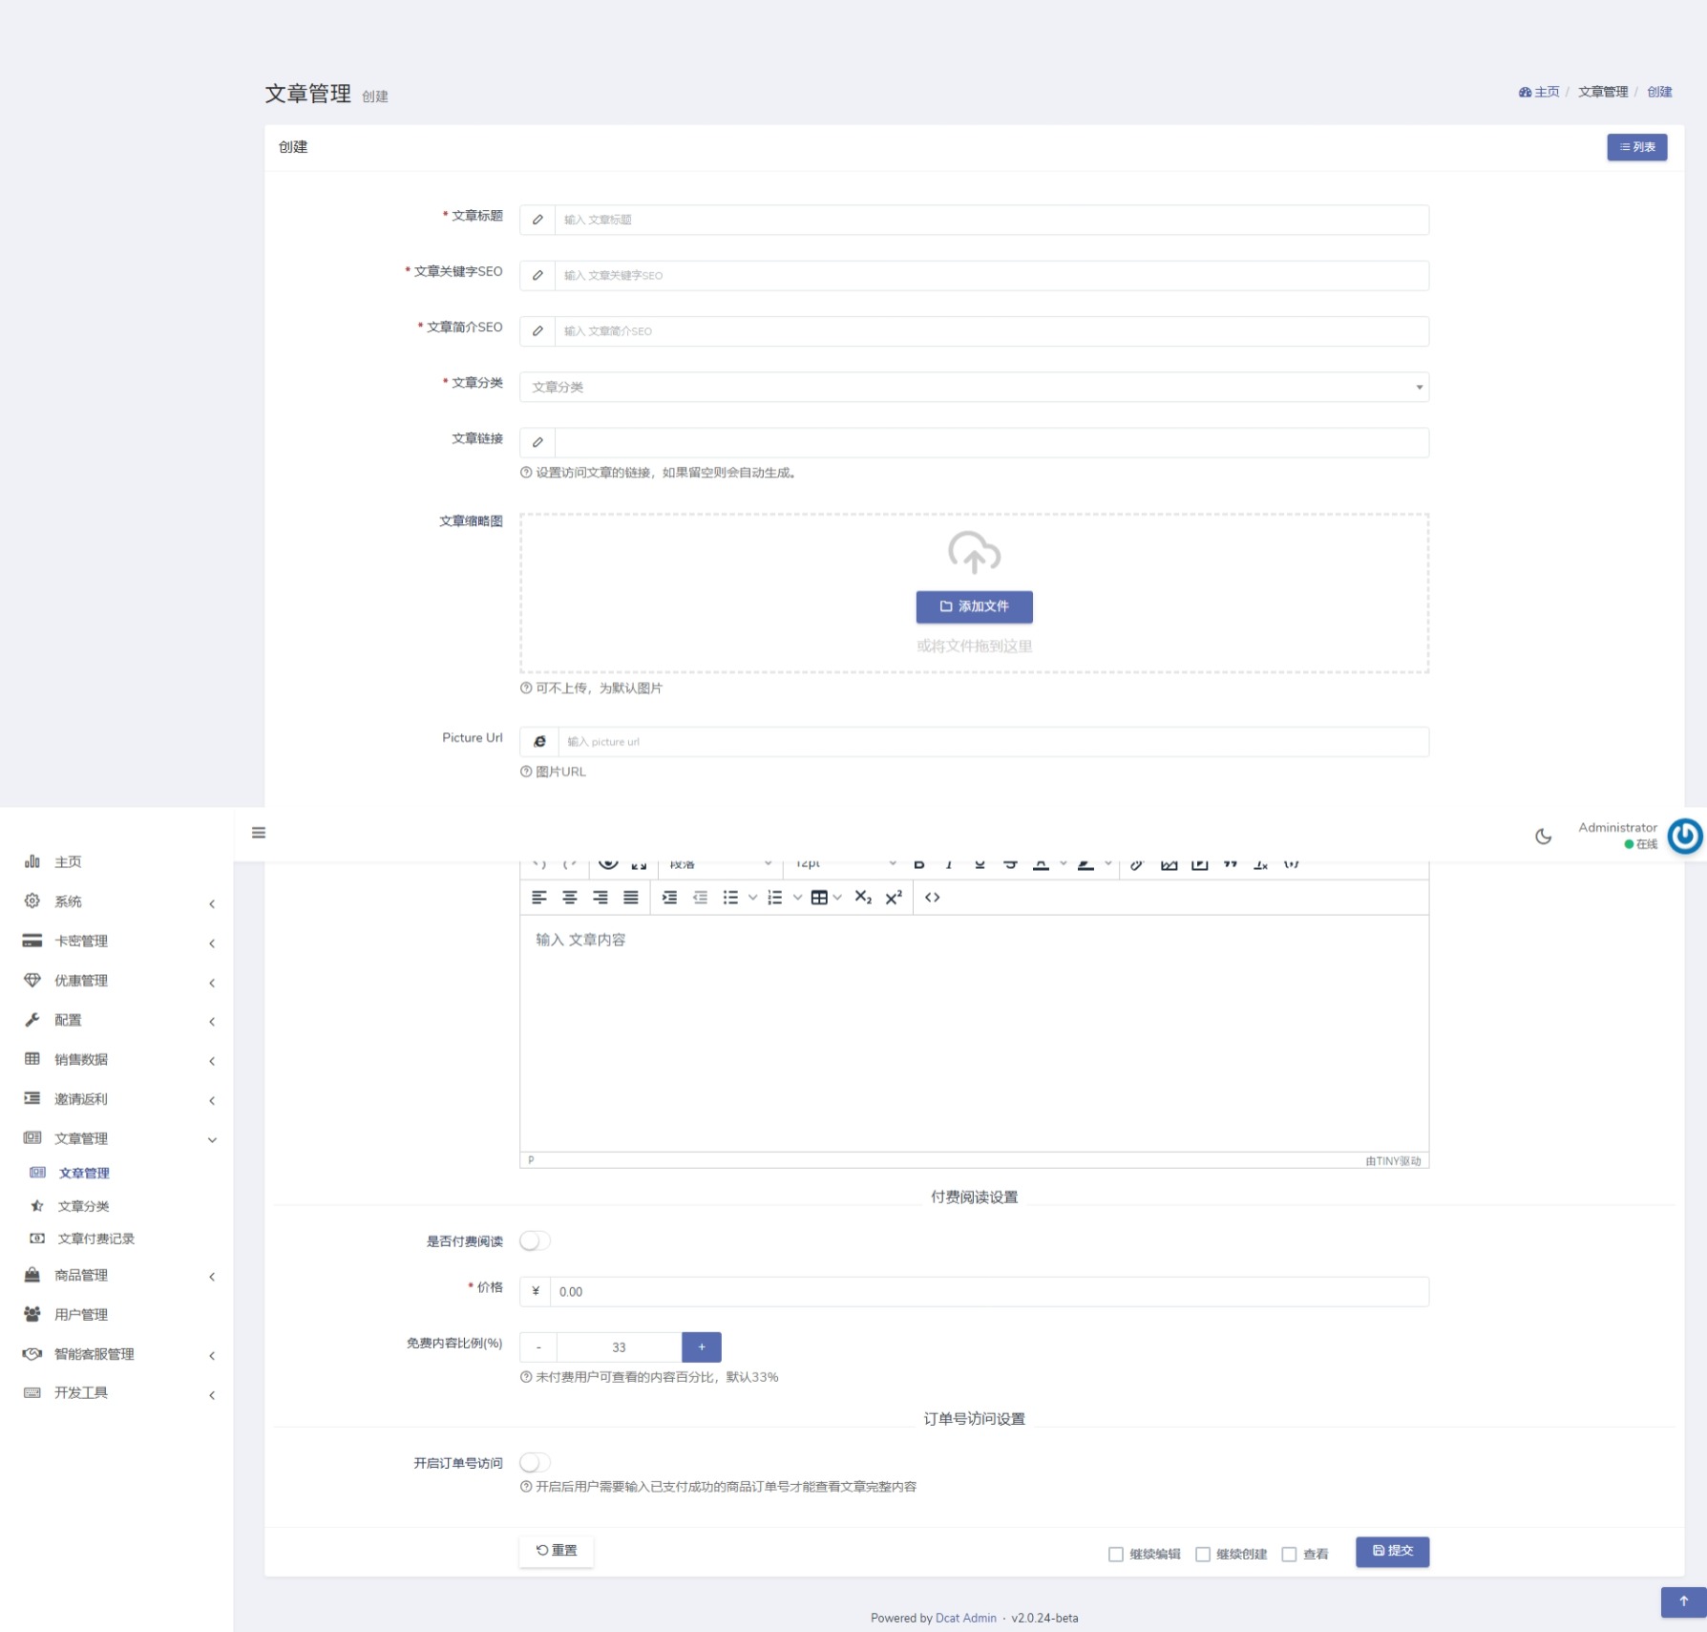Insert a table using the table icon
Image resolution: width=1707 pixels, height=1632 pixels.
[819, 898]
